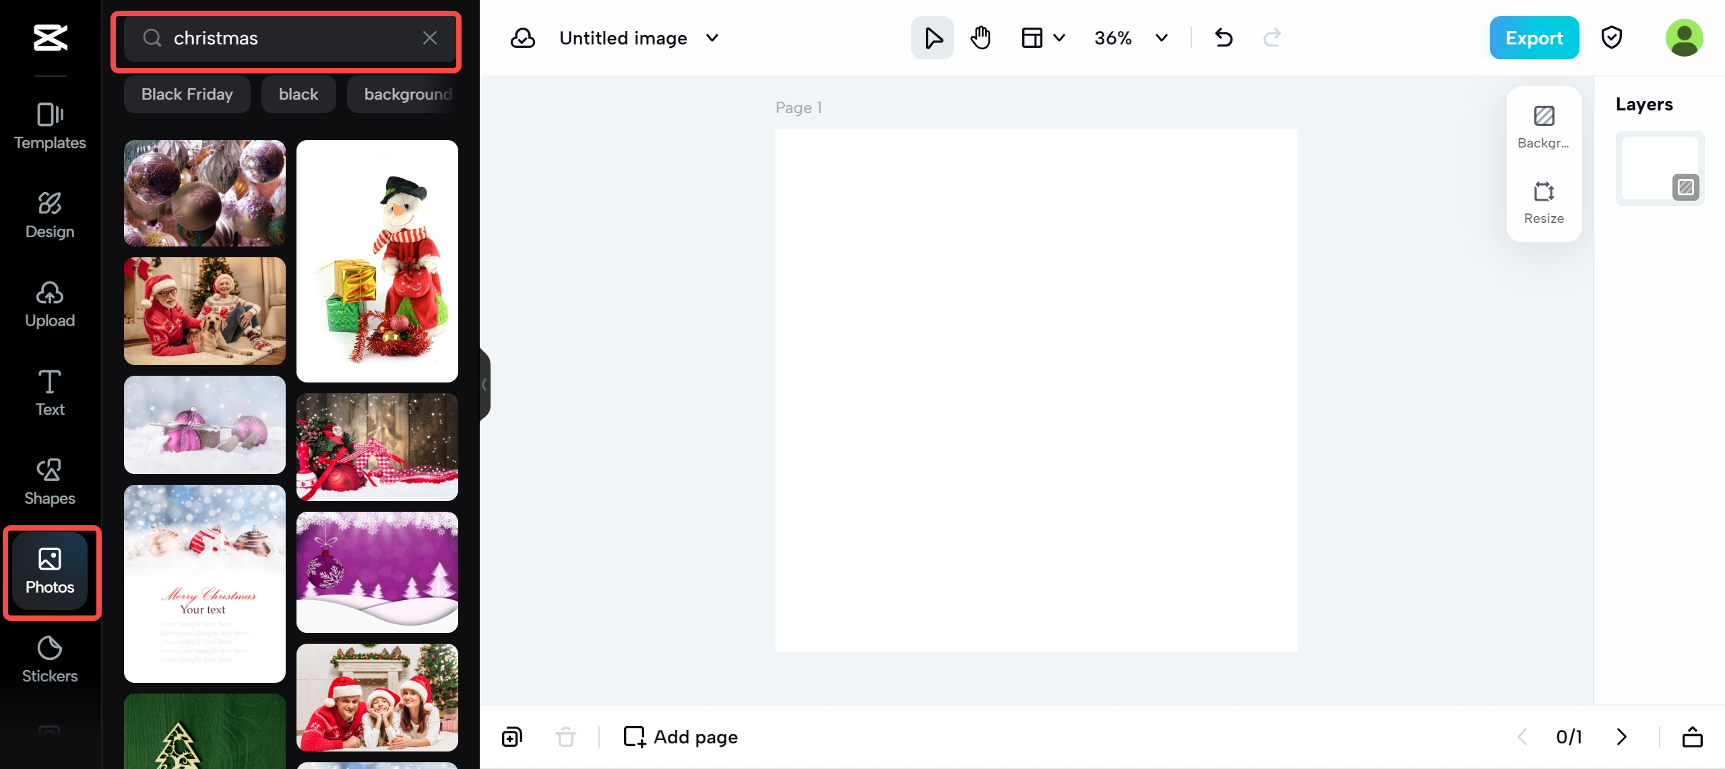Switch to the Photos tab

tap(50, 572)
